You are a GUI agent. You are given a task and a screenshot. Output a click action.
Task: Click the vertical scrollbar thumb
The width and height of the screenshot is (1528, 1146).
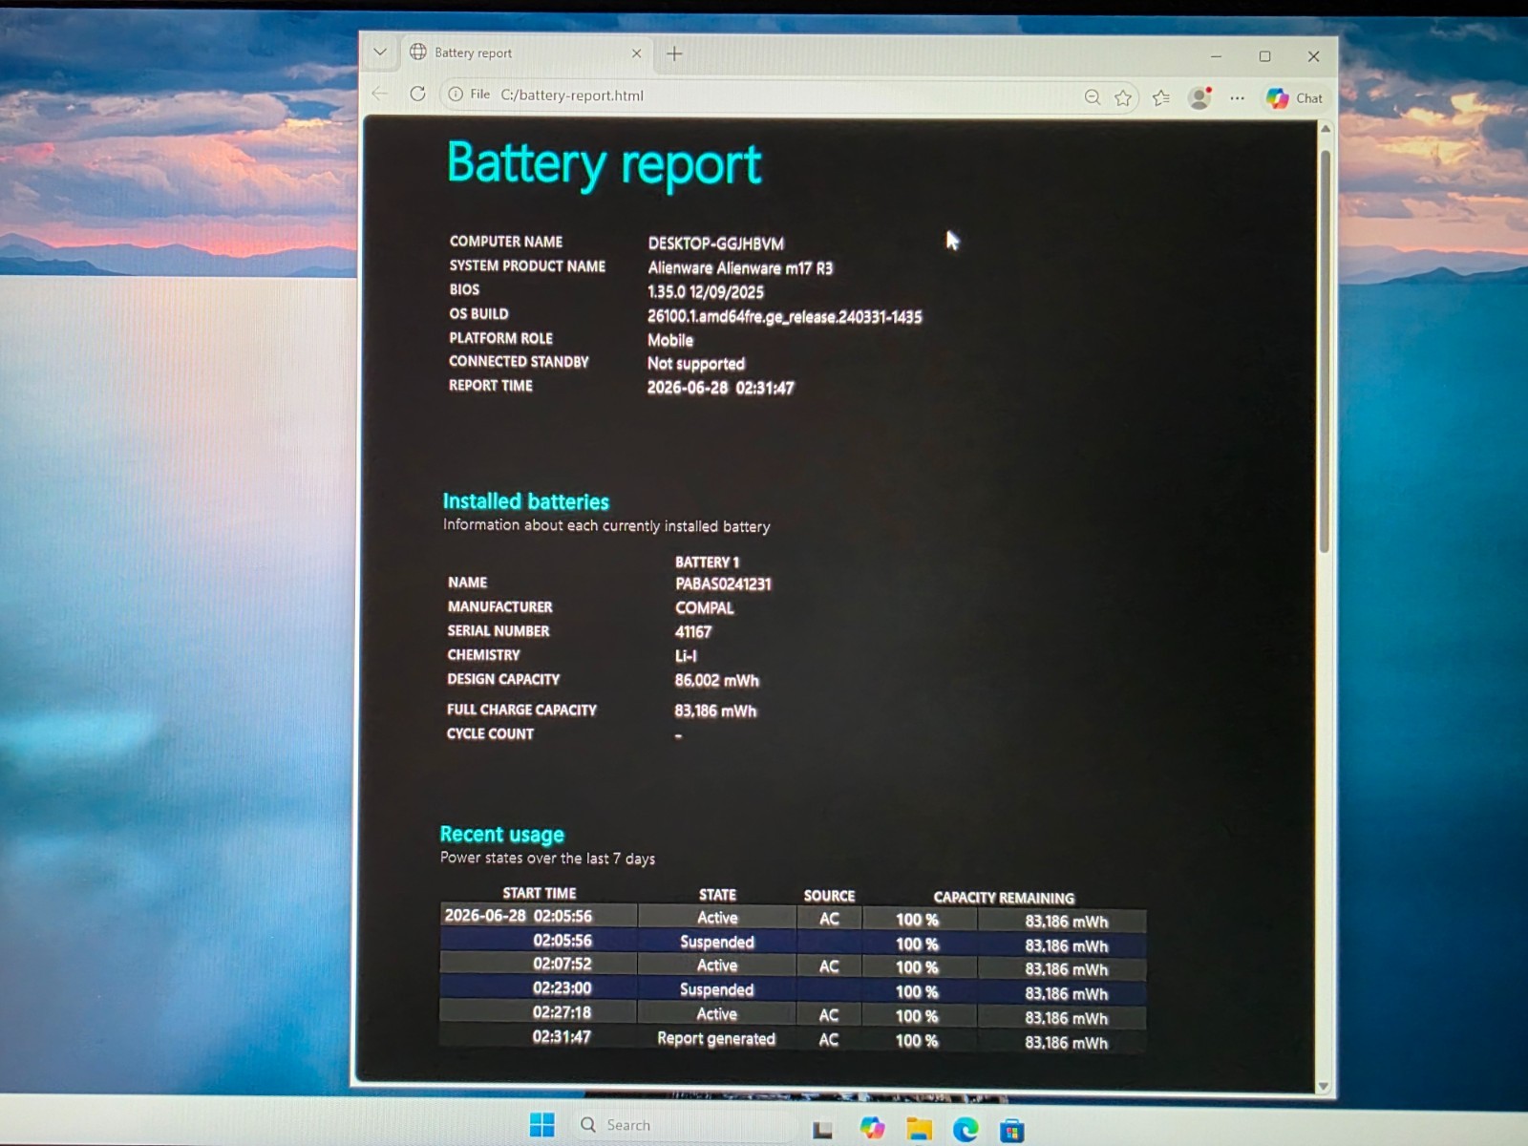coord(1325,350)
